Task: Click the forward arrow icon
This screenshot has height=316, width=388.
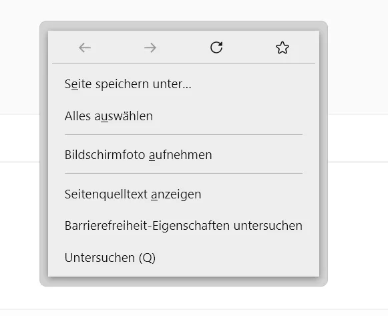Action: (150, 47)
